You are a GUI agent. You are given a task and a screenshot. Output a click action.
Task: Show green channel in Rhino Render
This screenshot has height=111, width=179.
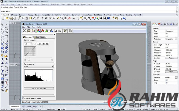[47, 31]
